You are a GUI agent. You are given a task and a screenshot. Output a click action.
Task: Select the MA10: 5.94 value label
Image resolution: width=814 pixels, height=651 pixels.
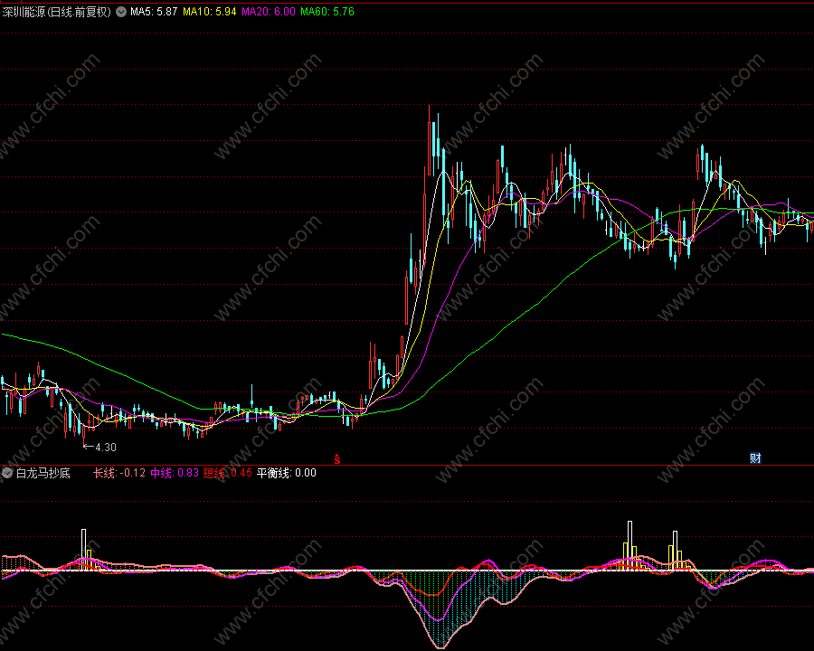[x=210, y=12]
